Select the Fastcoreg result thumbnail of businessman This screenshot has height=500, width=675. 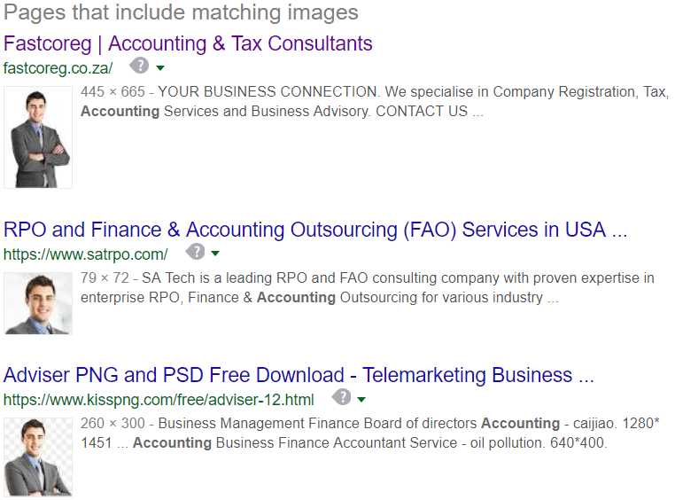click(38, 137)
